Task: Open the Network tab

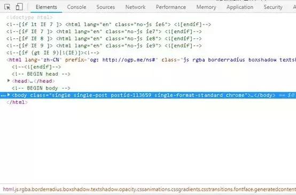Action: coord(135,7)
